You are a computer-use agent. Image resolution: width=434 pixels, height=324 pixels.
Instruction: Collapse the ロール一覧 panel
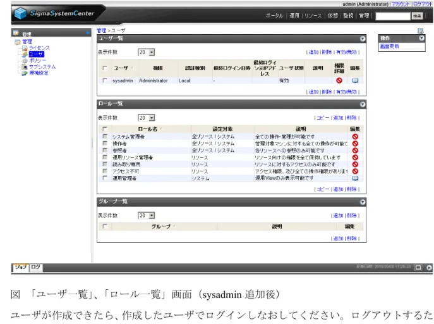[363, 104]
